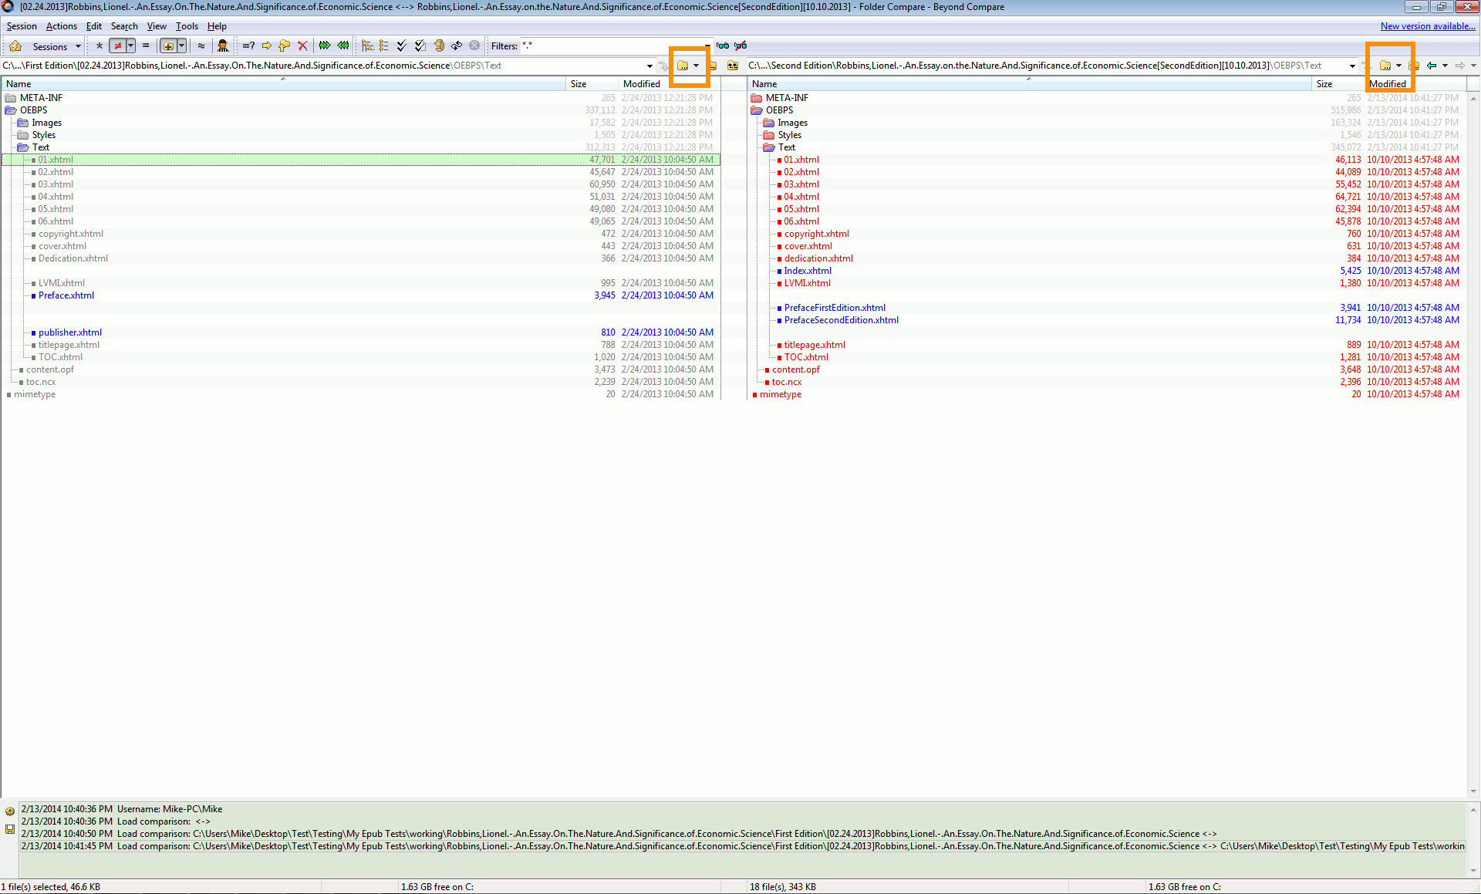Click the red X delete icon
This screenshot has width=1481, height=894.
[302, 46]
